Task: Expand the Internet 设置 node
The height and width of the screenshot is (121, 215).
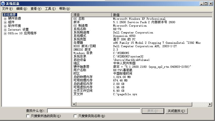Action: coord(5,30)
